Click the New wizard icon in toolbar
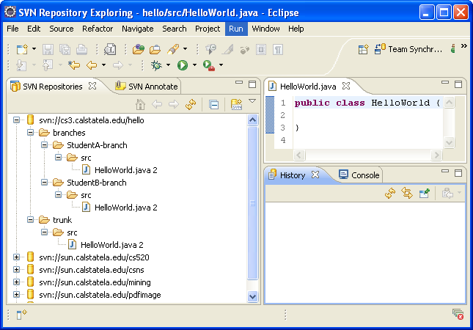473x330 pixels. click(x=21, y=49)
